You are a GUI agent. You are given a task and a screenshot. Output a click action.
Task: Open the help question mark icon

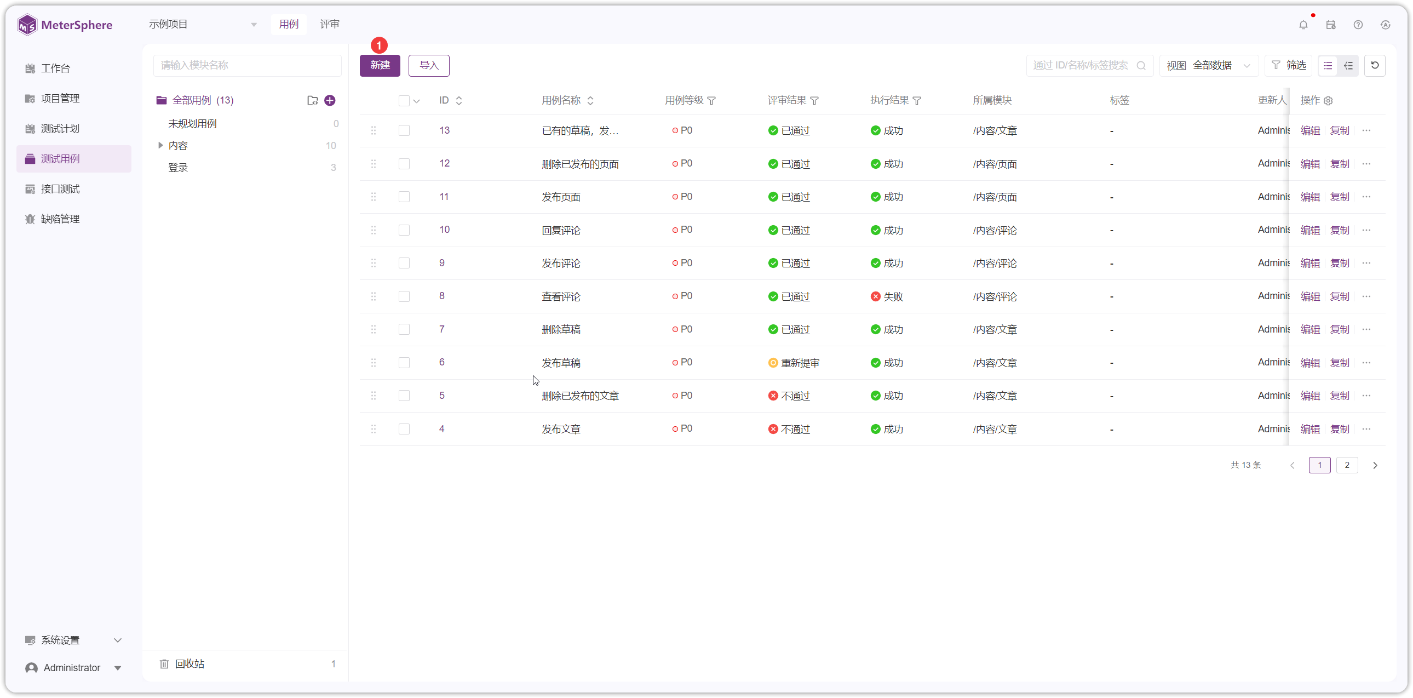point(1358,25)
